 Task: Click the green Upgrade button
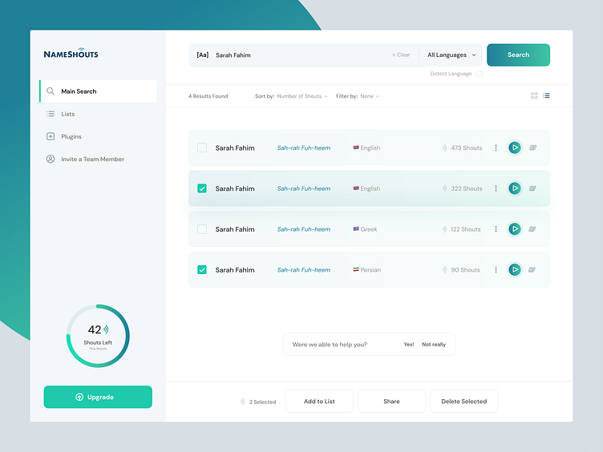point(98,397)
